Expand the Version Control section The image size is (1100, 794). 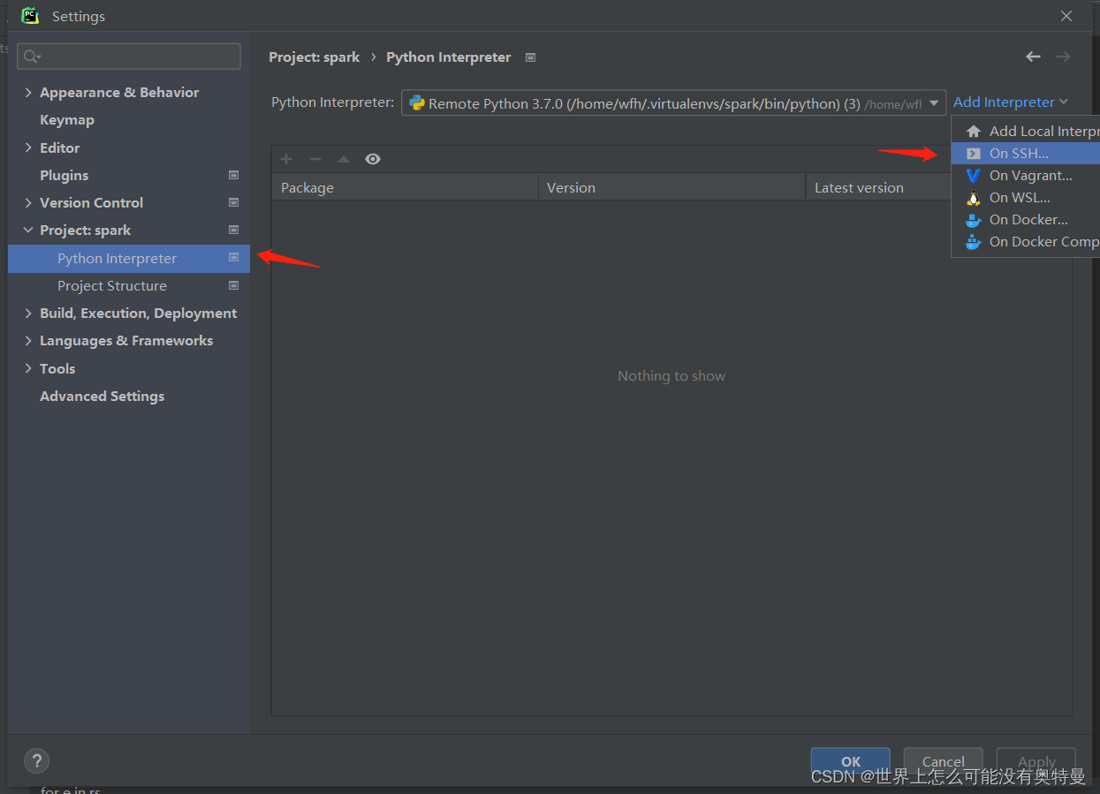pos(28,202)
